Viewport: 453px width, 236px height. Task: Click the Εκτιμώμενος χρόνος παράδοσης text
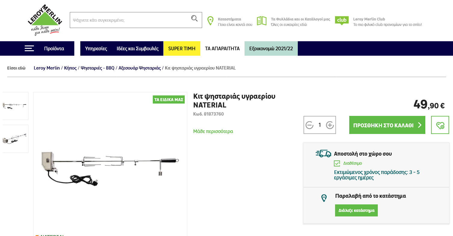pos(377,175)
